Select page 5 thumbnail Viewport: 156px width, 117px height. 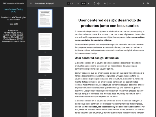tap(45, 109)
